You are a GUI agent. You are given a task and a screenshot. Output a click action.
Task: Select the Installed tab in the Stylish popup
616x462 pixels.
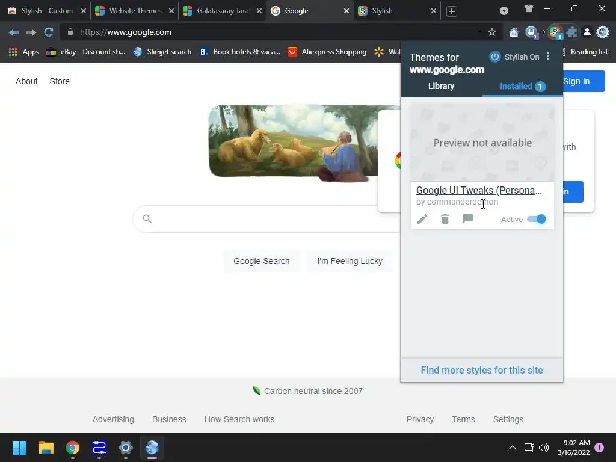click(523, 86)
